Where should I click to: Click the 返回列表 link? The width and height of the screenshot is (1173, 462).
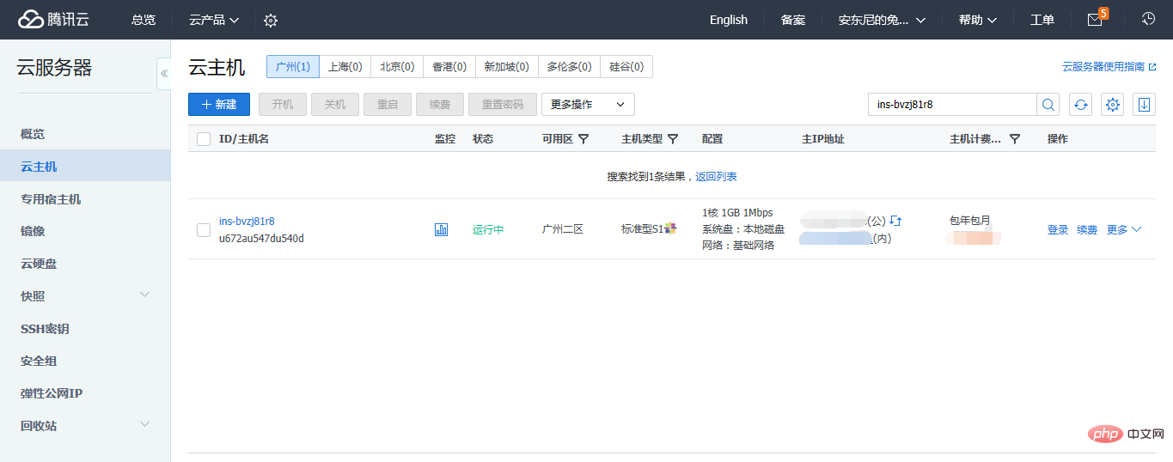(716, 177)
